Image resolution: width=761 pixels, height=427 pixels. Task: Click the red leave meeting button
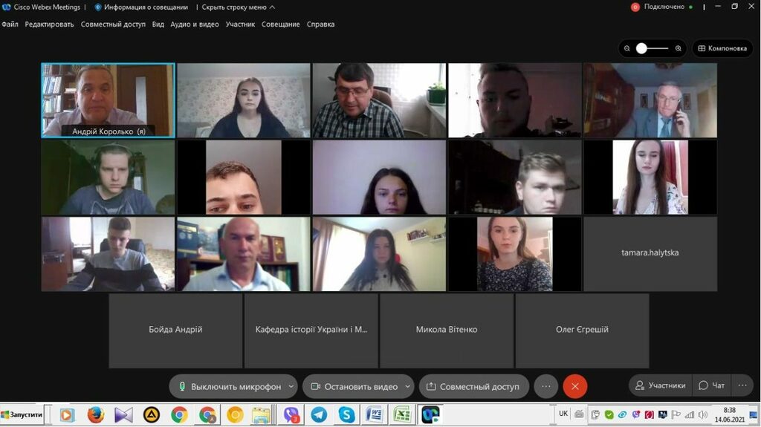(574, 386)
